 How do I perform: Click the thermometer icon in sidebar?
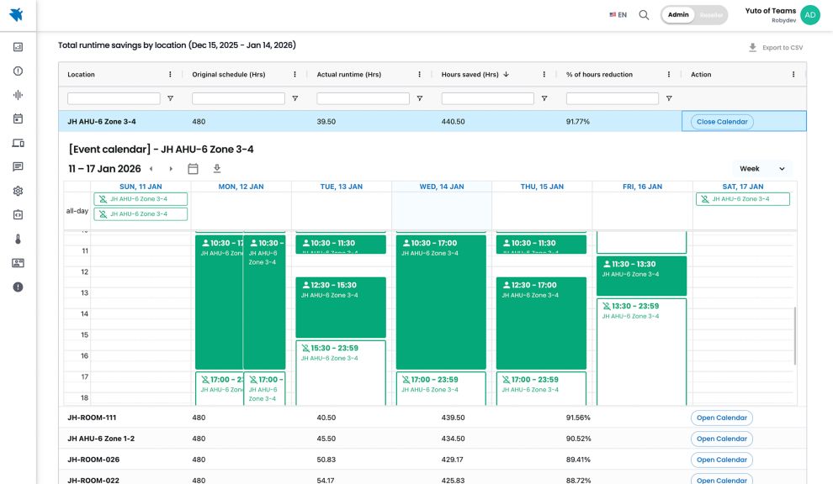18,239
